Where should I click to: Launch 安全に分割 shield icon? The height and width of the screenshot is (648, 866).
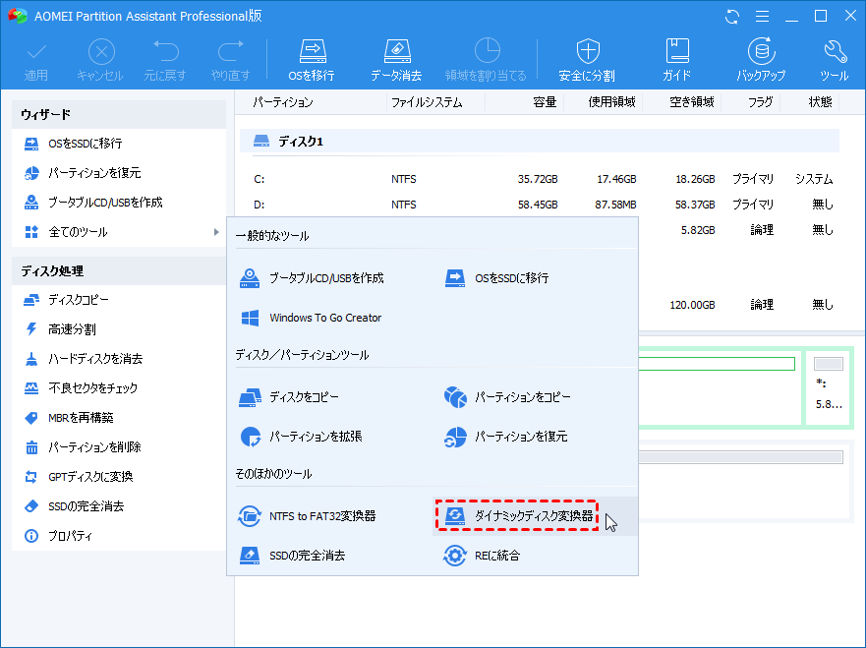coord(587,60)
